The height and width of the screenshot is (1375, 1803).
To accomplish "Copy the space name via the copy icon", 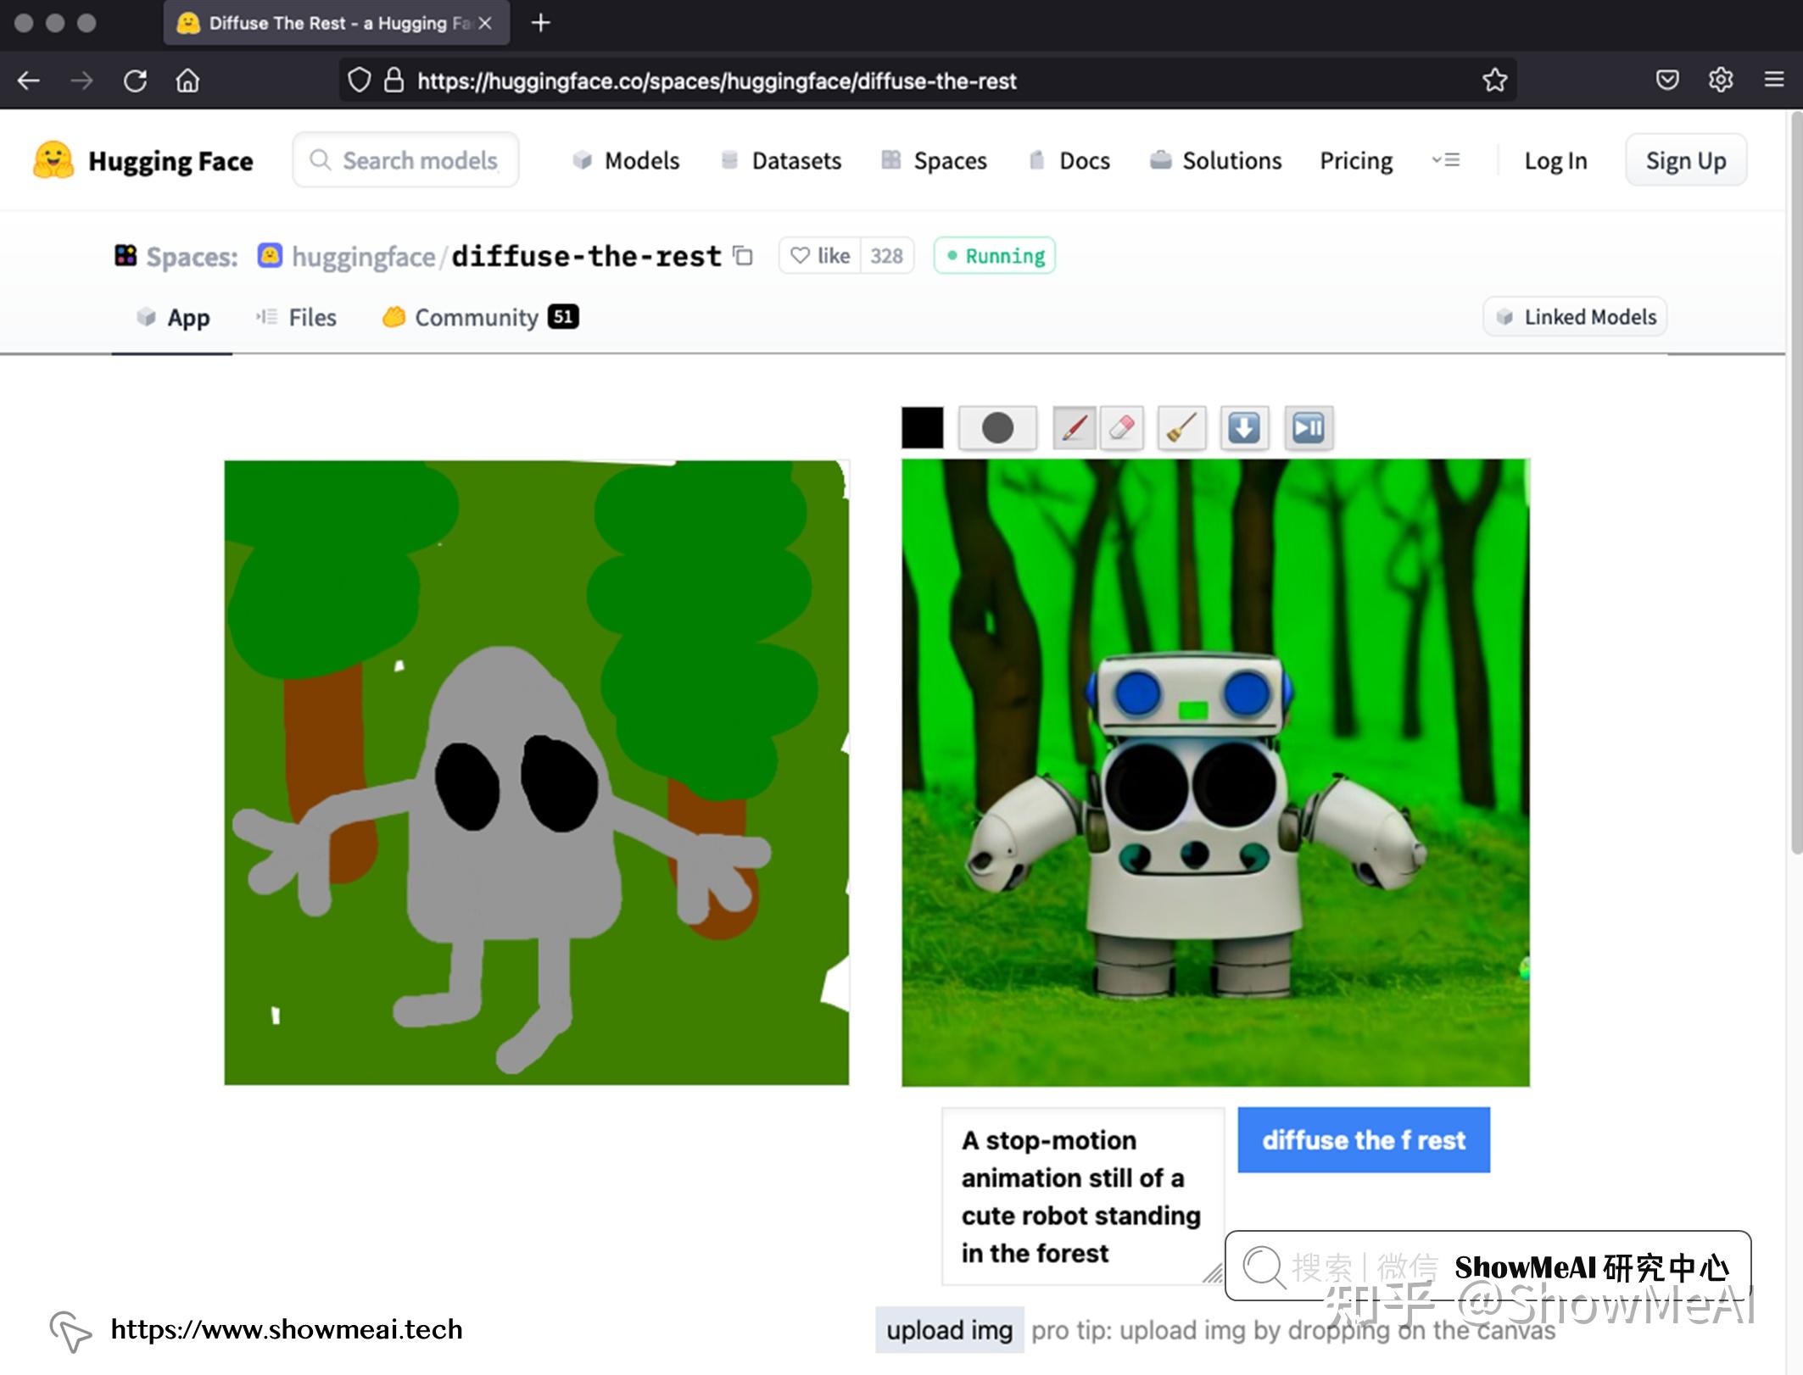I will (743, 255).
